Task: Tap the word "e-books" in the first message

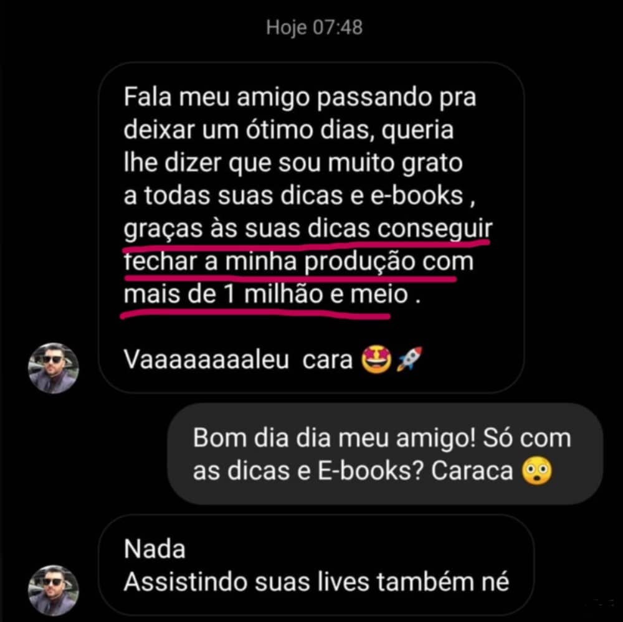Action: point(417,196)
